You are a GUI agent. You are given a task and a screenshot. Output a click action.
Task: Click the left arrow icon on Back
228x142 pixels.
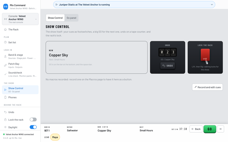click(x=193, y=129)
